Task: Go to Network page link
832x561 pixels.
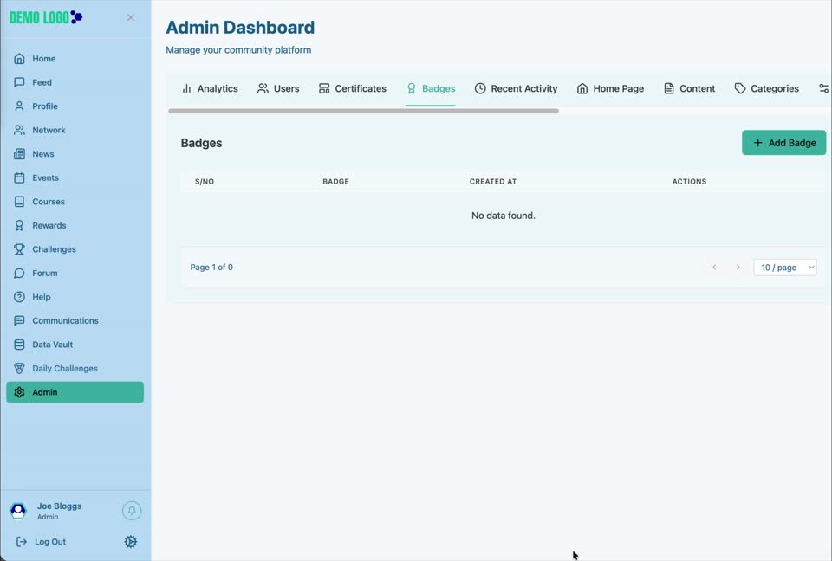Action: point(75,130)
